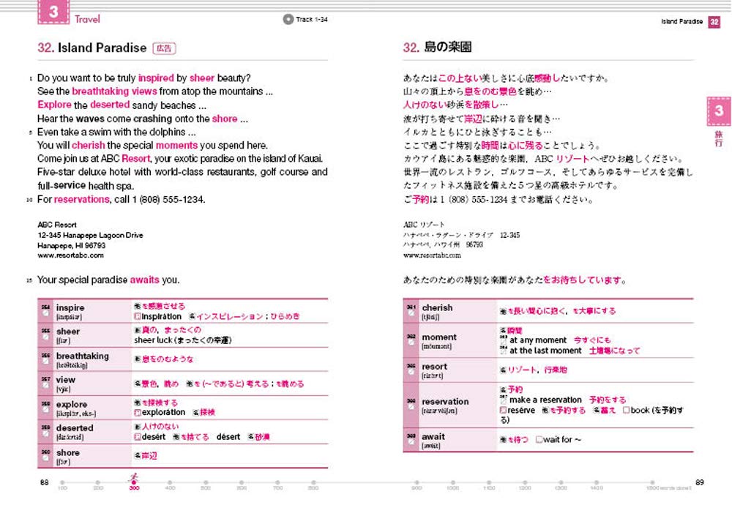Screen dimensions: 732x505
Task: Click highlighted word "inspired" in the passage
Action: (x=156, y=78)
